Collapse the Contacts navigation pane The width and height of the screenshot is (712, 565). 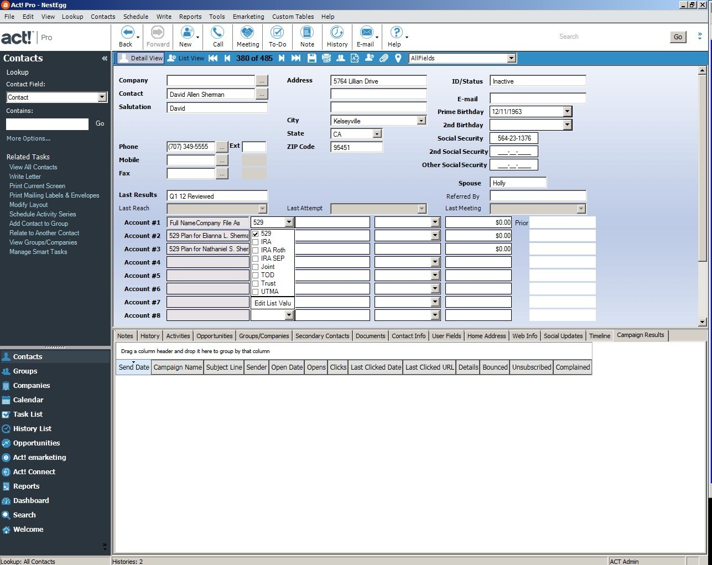(x=105, y=58)
